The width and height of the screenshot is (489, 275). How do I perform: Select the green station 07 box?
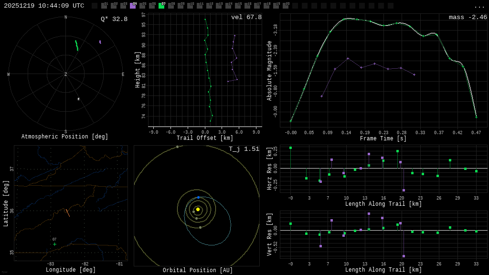161,6
